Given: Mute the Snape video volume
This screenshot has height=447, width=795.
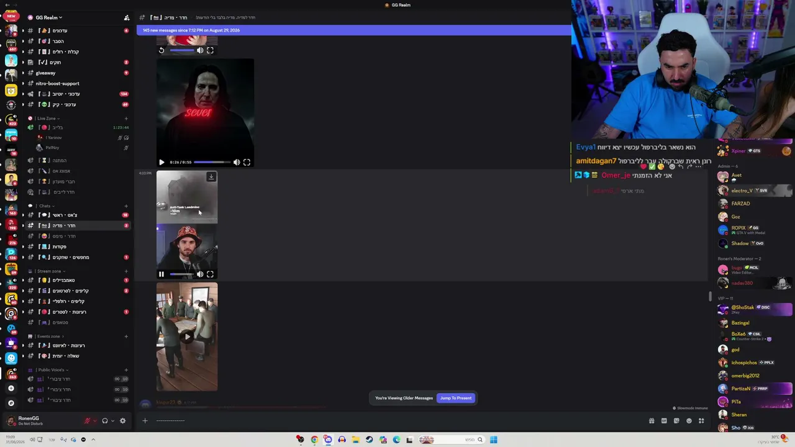Looking at the screenshot, I should 237,162.
